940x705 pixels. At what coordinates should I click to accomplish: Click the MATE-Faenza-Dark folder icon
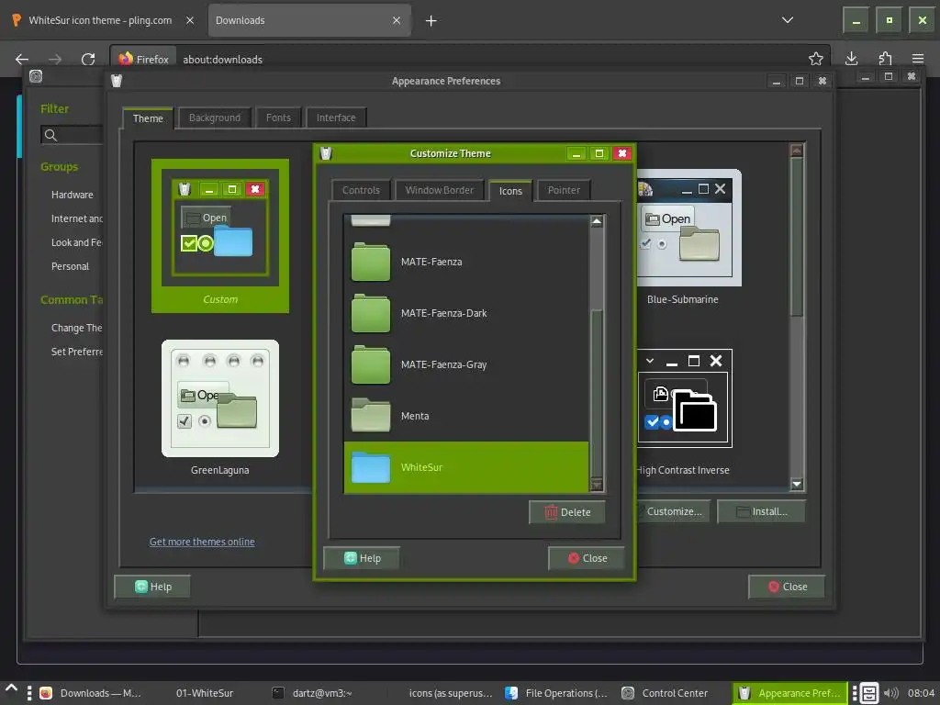click(371, 314)
